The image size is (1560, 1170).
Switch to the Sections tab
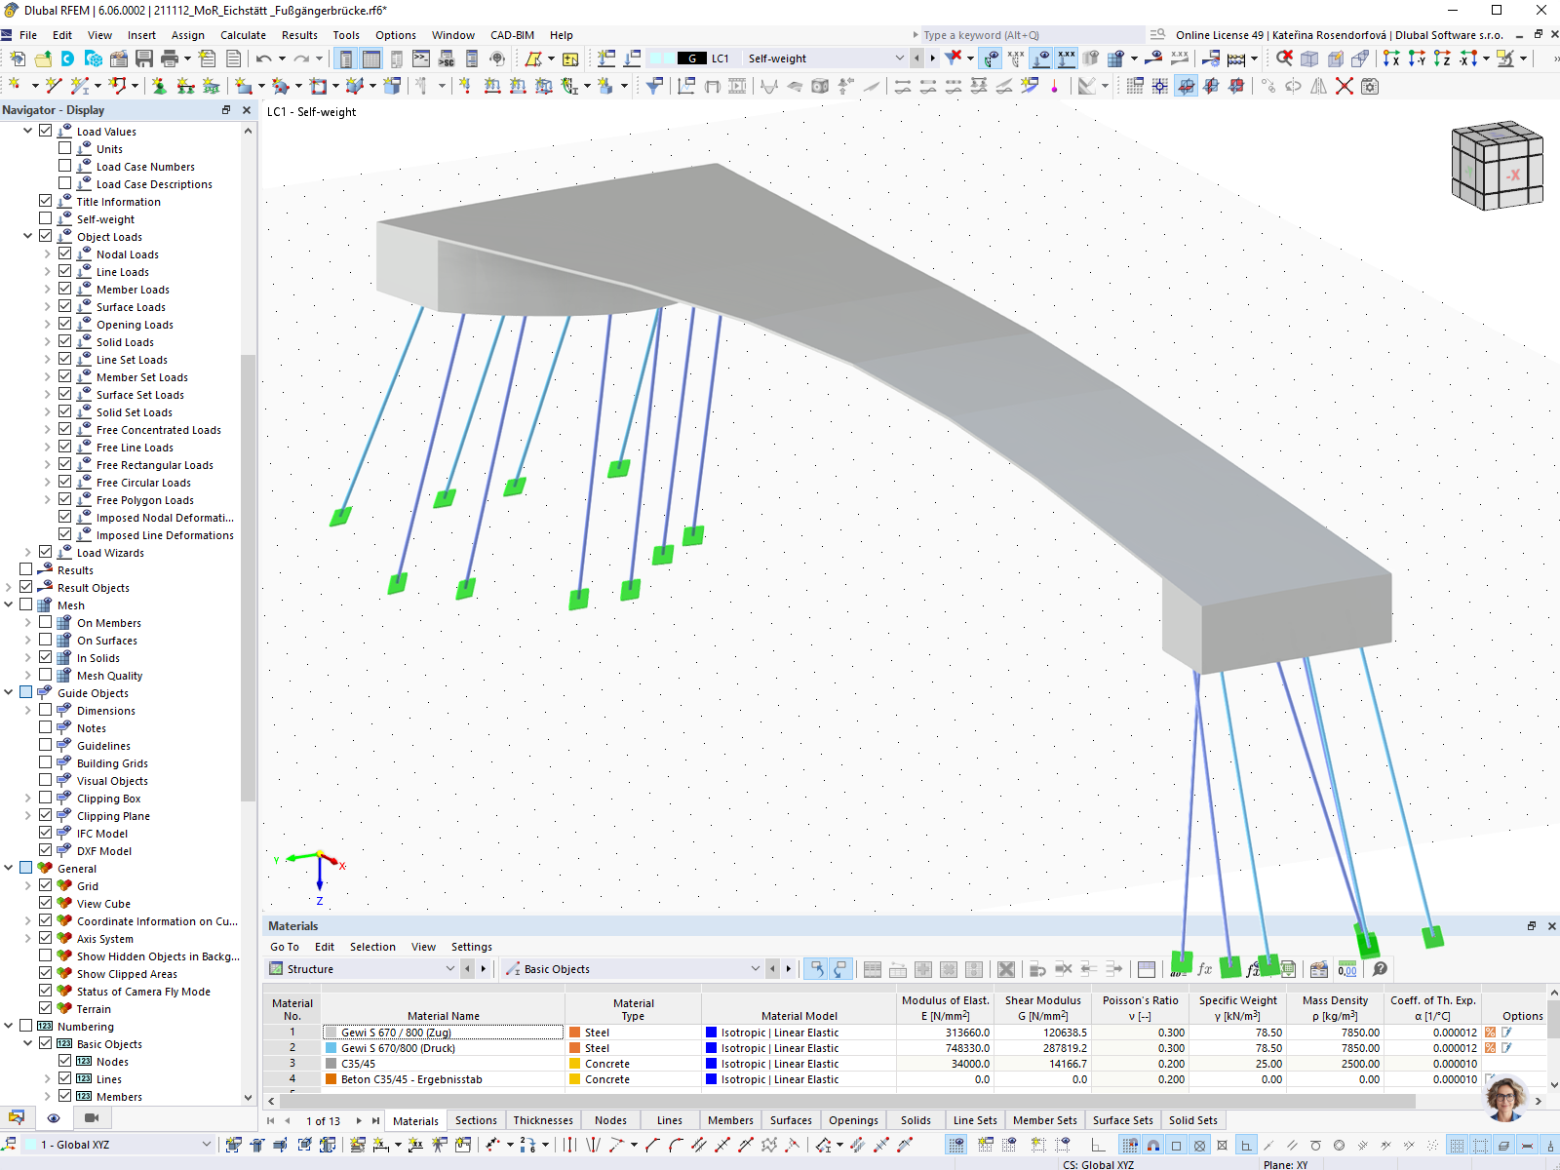coord(476,1119)
